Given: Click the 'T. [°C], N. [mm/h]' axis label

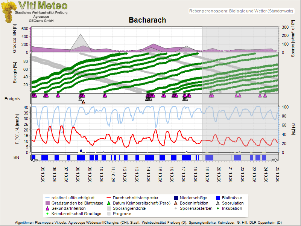Looking at the screenshot, I should [17, 129].
